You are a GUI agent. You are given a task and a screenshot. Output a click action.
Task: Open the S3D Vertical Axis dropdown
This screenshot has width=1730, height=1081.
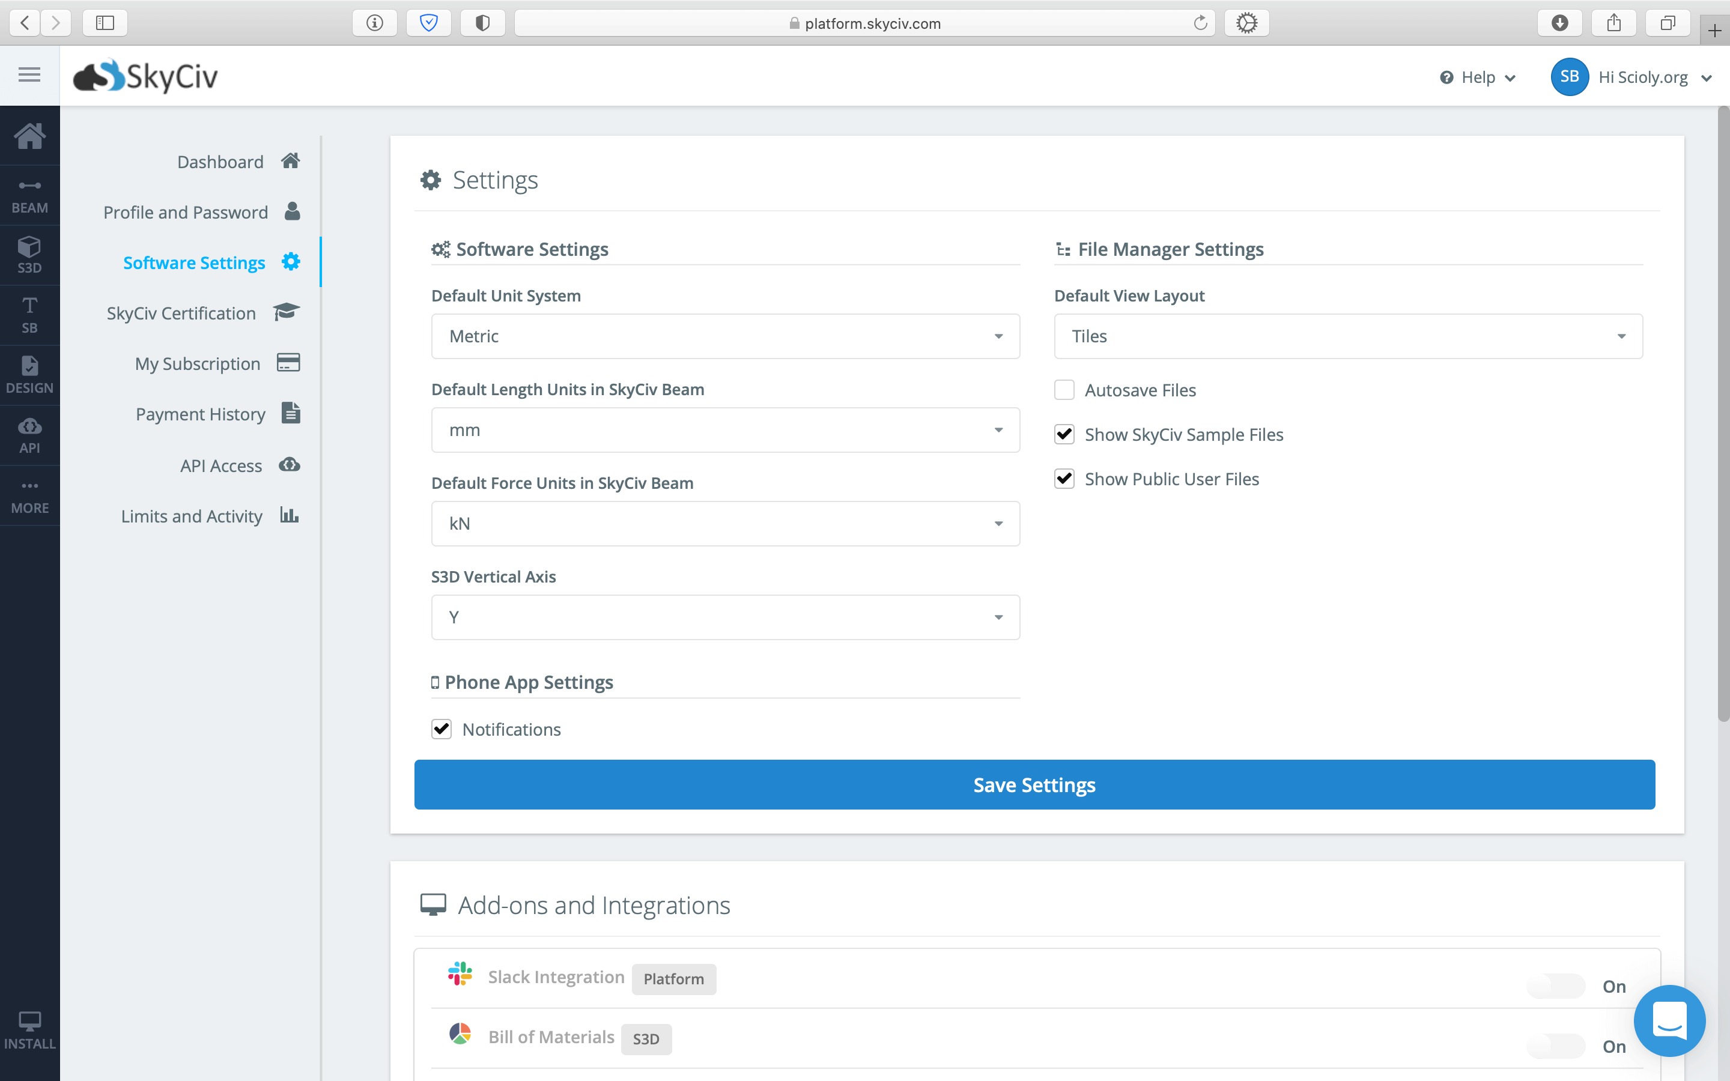coord(725,617)
